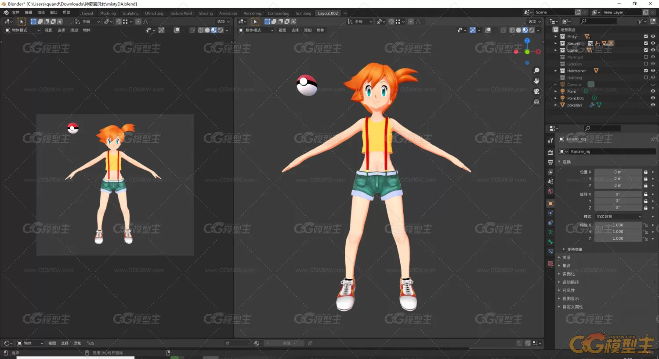Open the World properties tab

click(x=550, y=191)
